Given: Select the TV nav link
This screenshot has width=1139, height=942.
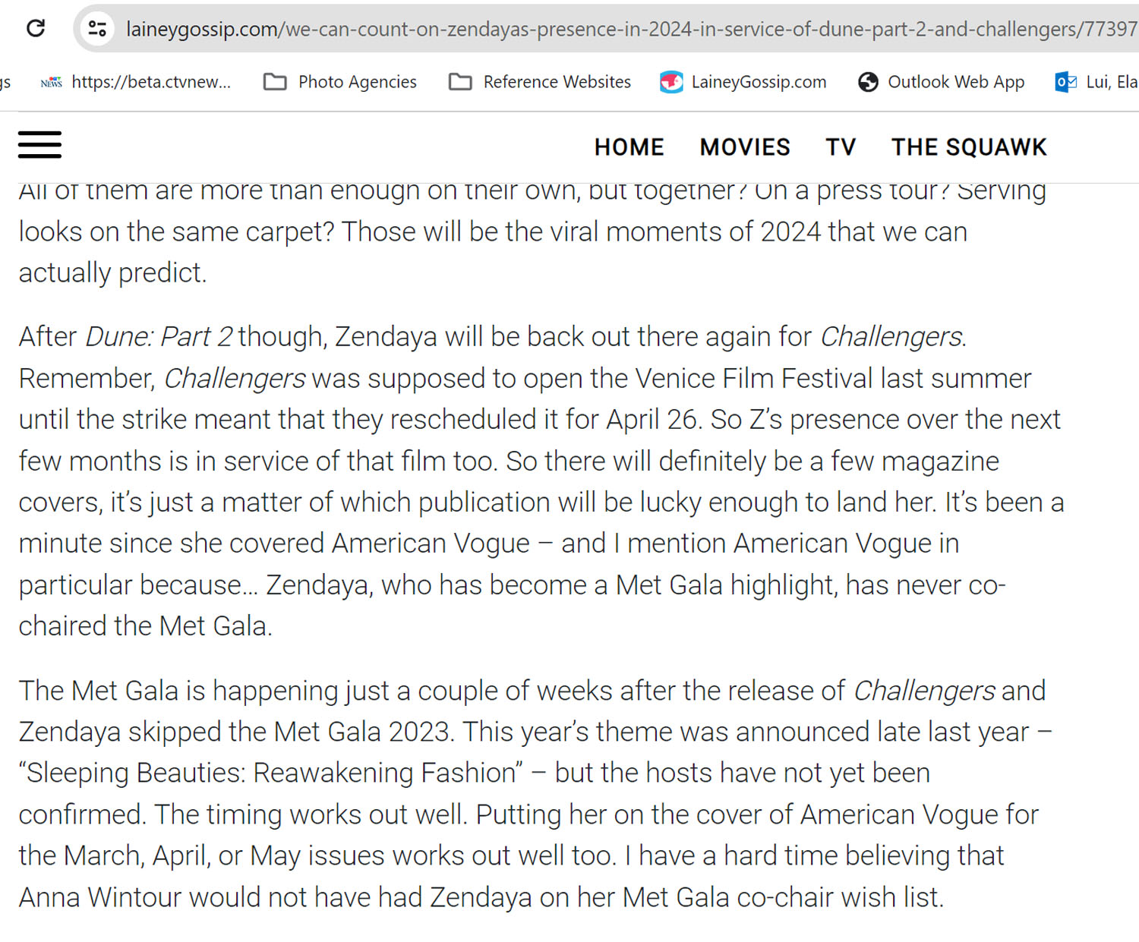Looking at the screenshot, I should (841, 147).
